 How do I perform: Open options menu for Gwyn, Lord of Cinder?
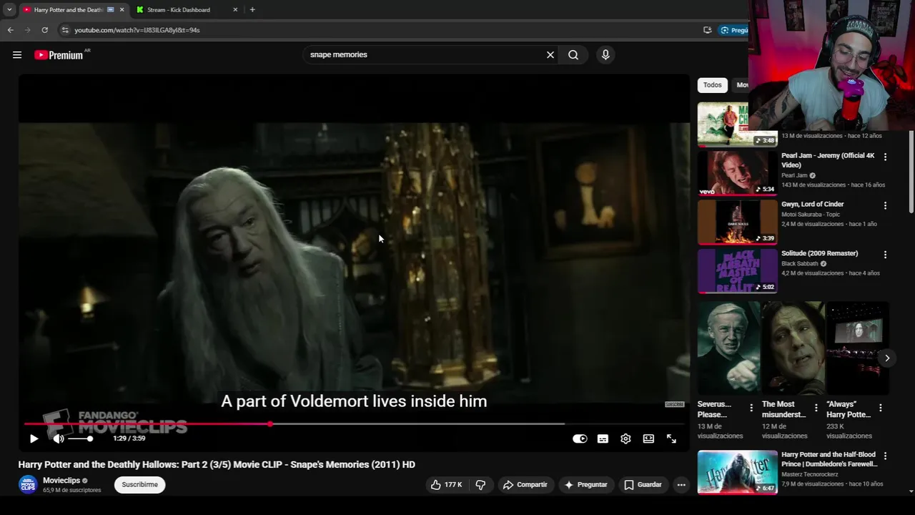(x=885, y=205)
